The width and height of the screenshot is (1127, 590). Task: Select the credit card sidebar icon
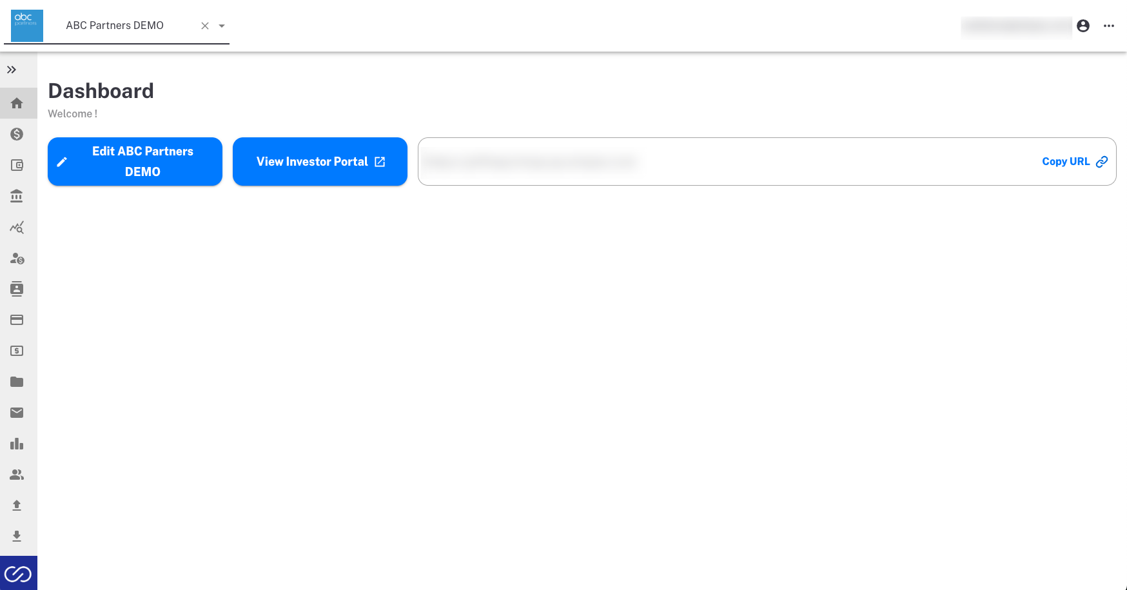[x=17, y=320]
